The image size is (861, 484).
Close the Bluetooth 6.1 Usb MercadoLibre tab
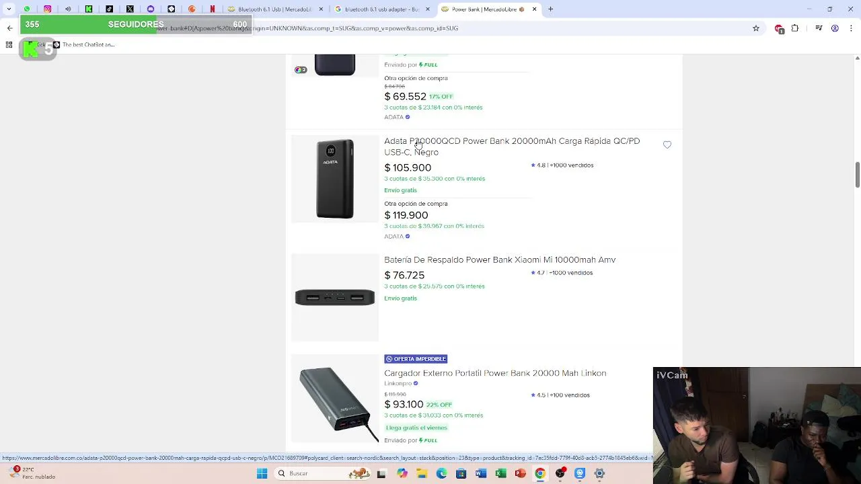click(321, 9)
